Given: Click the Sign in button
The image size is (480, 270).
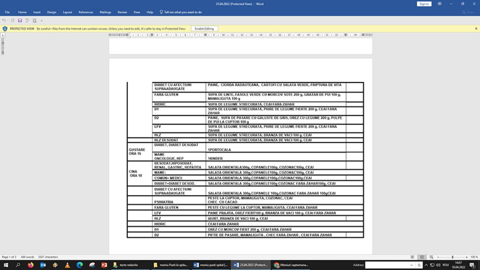Looking at the screenshot, I should [x=424, y=4].
